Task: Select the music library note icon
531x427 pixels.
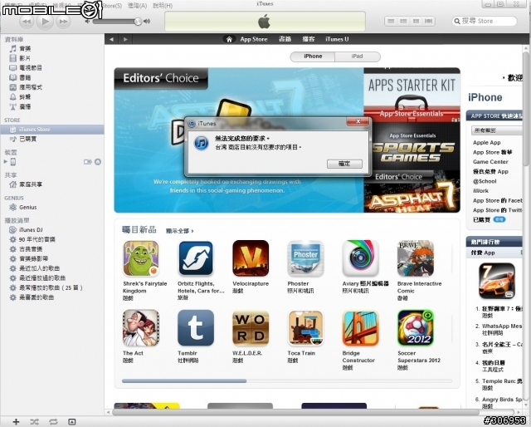Action: (13, 48)
